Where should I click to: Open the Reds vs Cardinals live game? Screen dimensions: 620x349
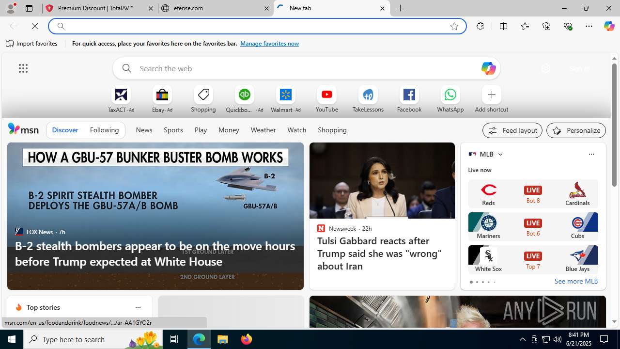tap(533, 194)
